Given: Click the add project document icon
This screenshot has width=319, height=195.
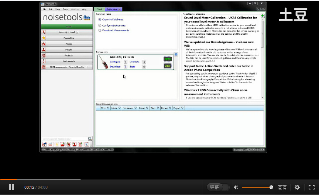Looking at the screenshot, I should [80, 144].
